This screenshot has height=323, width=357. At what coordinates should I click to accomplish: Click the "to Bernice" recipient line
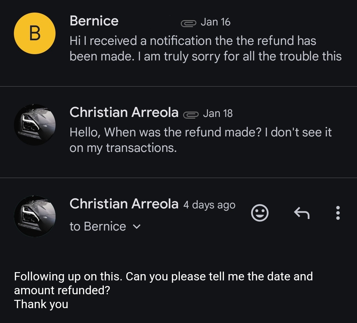[98, 227]
